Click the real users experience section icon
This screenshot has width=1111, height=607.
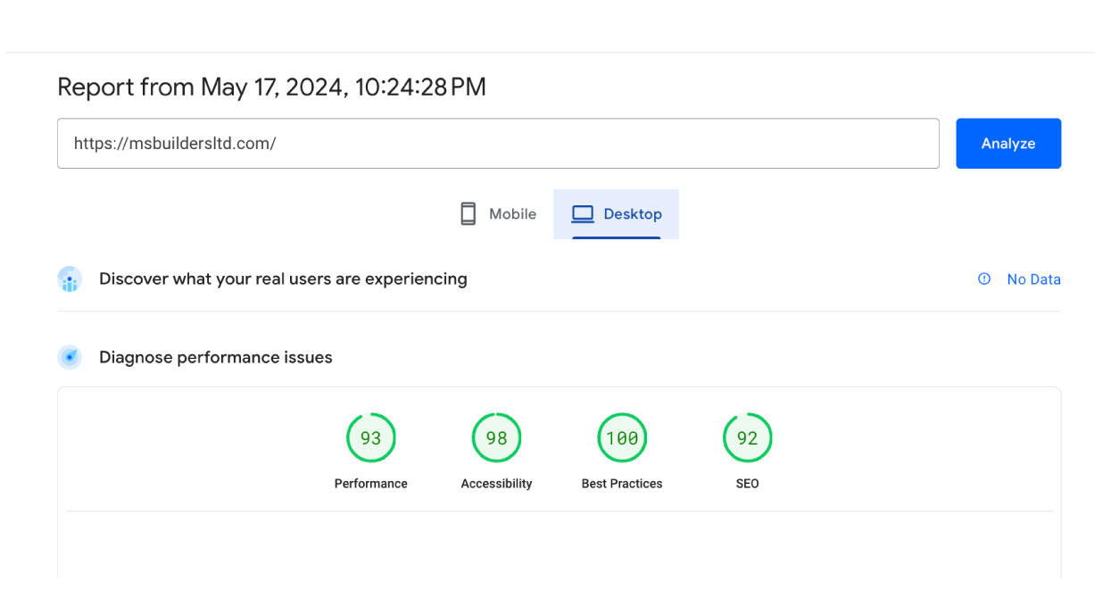coord(70,279)
